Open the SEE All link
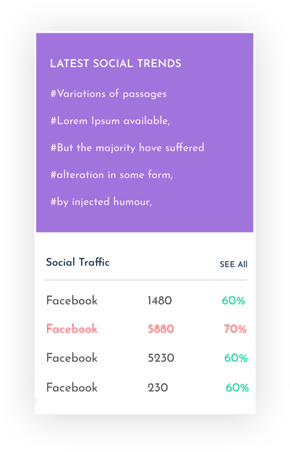The width and height of the screenshot is (290, 452). click(233, 264)
